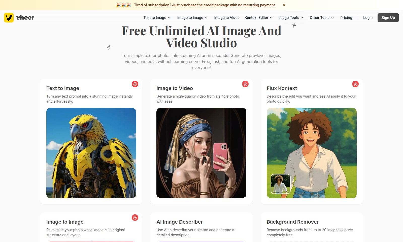The width and height of the screenshot is (403, 242).
Task: Dismiss the credit package promo banner
Action: coord(284,5)
